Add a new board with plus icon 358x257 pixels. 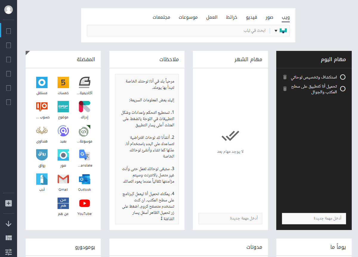(x=9, y=203)
